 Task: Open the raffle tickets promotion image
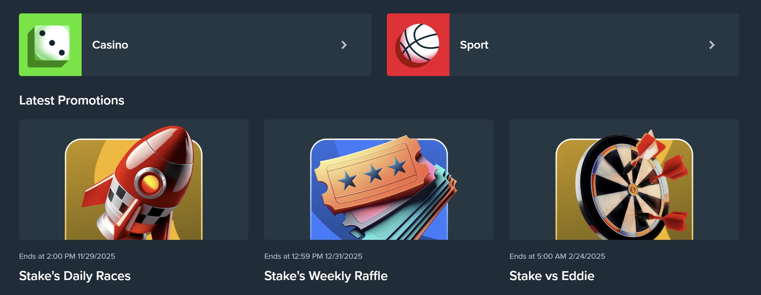[x=379, y=180]
